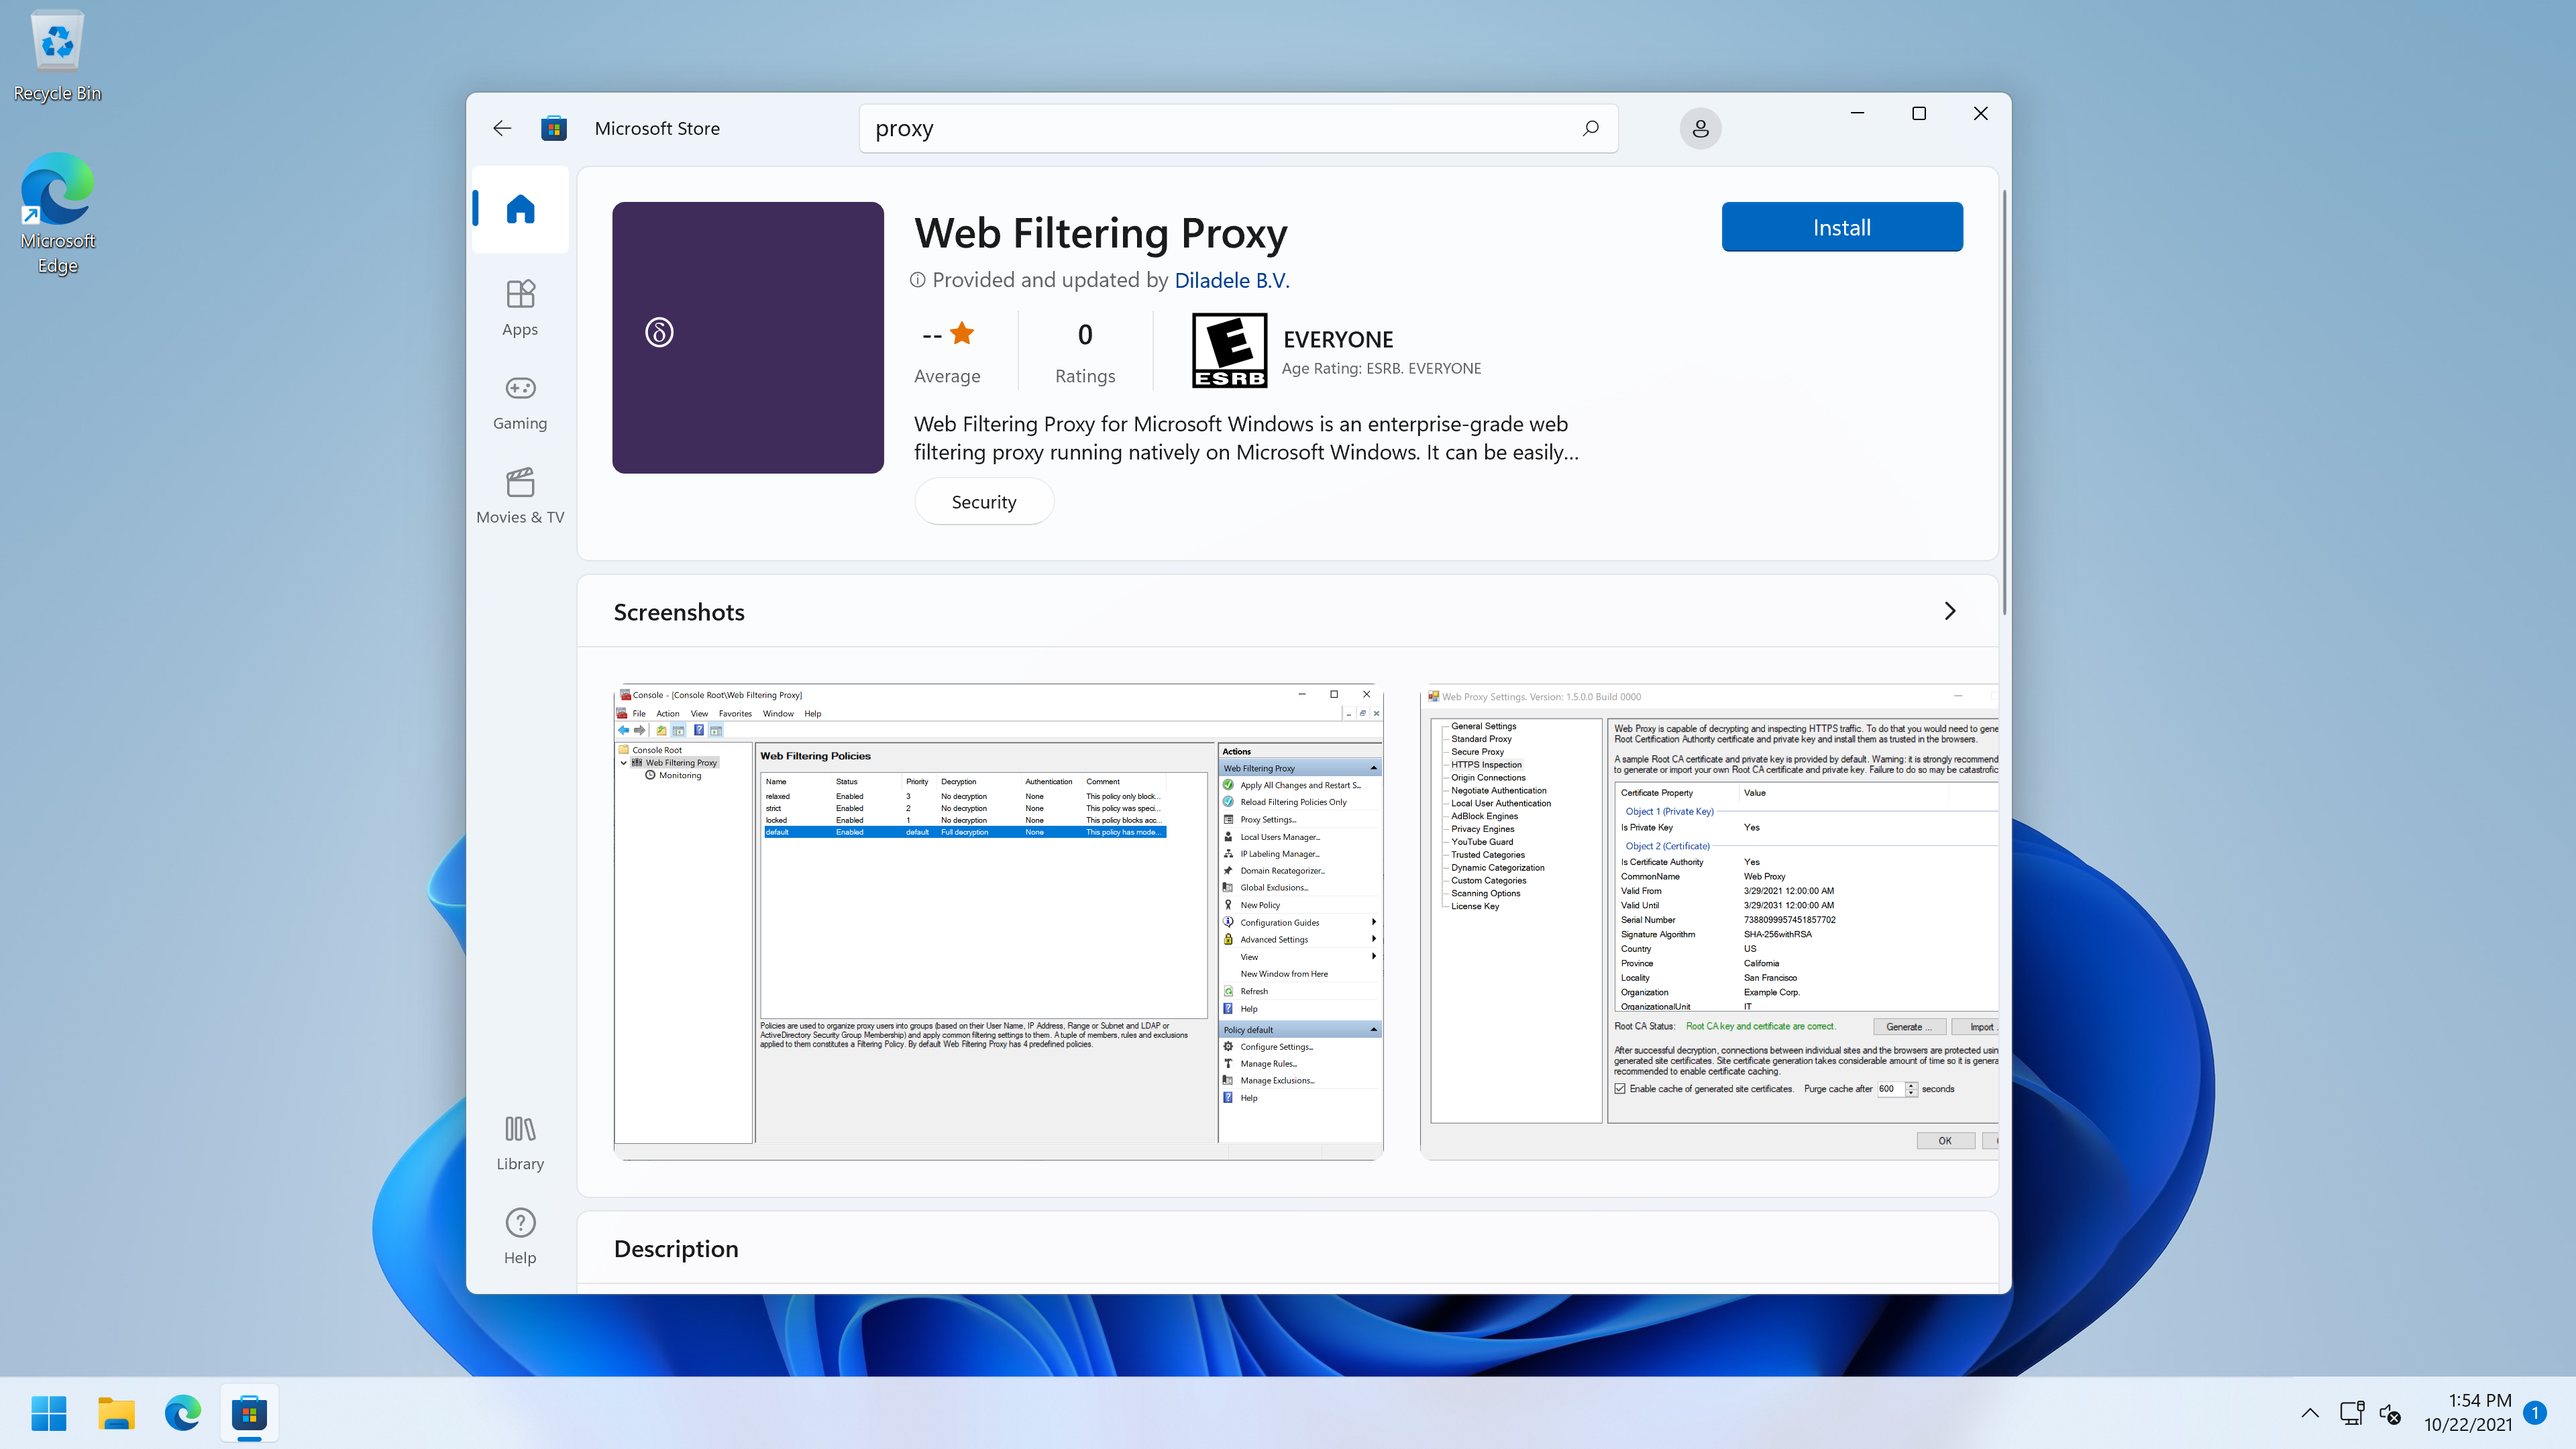This screenshot has width=2576, height=1449.
Task: Minimize the Microsoft Store window
Action: coord(1857,113)
